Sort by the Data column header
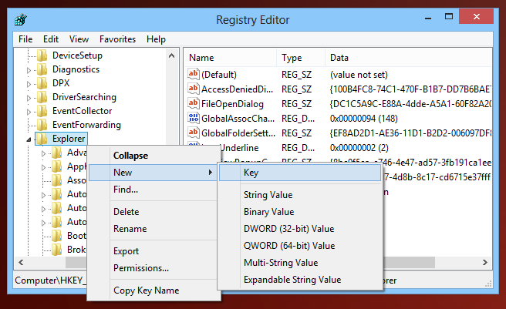The width and height of the screenshot is (506, 309). (x=408, y=58)
